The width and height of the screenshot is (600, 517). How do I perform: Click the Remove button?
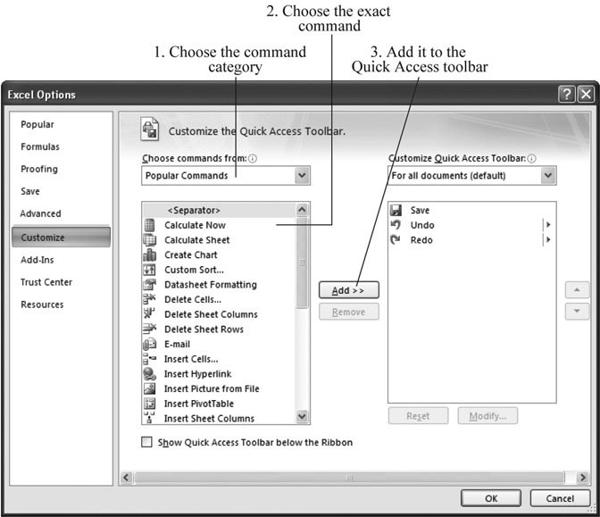click(x=349, y=312)
